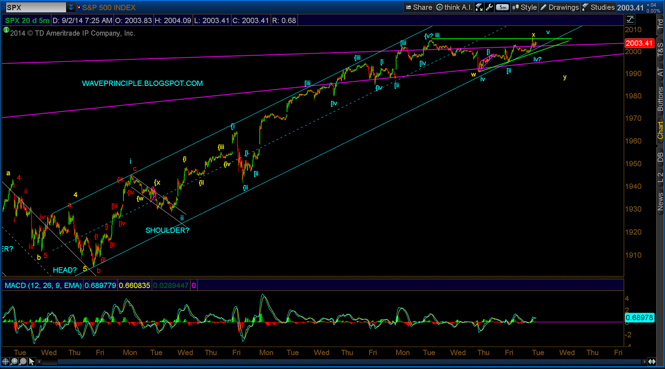
Task: Click the R: 0.68 range value
Action: coord(284,20)
